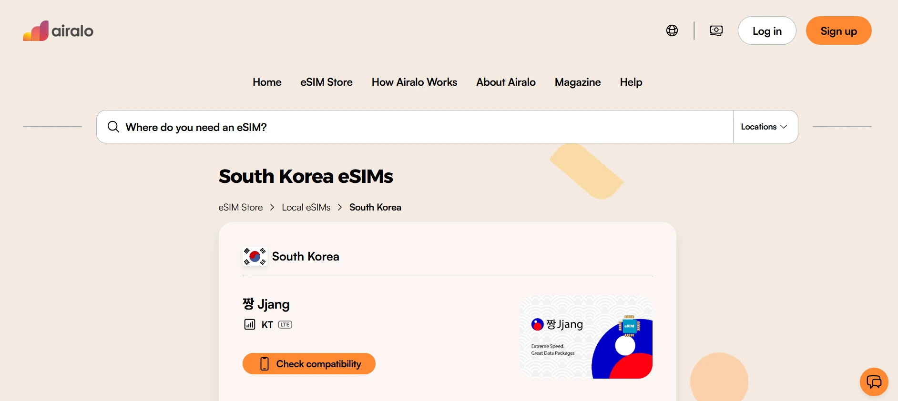Expand the Locations dropdown
The height and width of the screenshot is (401, 898).
(765, 127)
